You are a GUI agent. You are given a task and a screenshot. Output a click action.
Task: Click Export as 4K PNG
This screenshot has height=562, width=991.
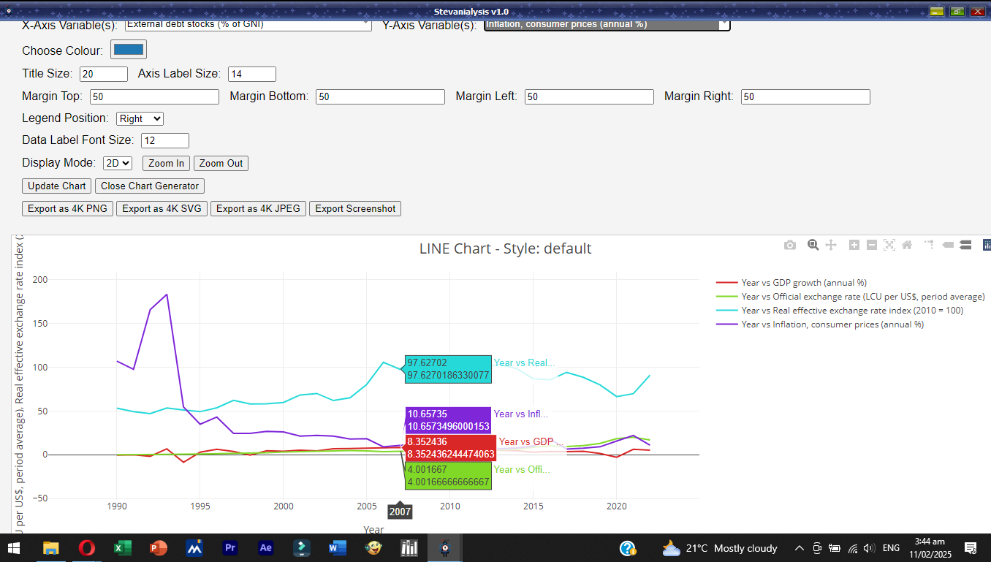(67, 208)
